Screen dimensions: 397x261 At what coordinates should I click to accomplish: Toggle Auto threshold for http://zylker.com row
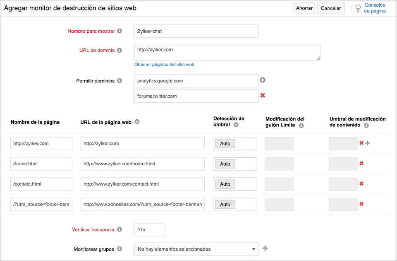point(225,143)
